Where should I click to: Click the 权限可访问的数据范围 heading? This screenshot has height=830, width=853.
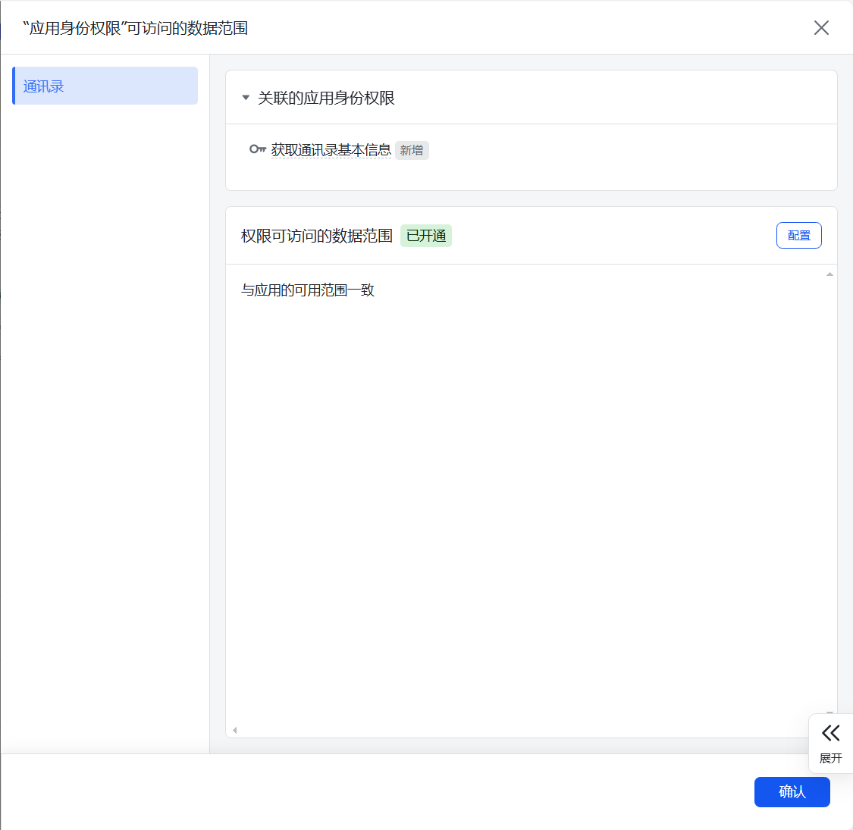317,236
